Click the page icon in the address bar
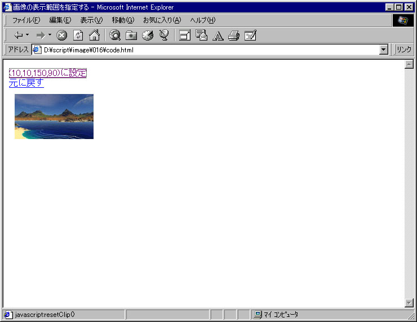 coord(37,50)
